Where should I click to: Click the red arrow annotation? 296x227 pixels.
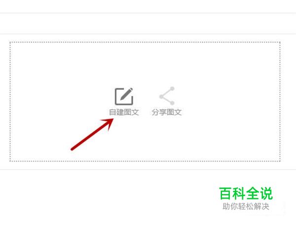[92, 134]
